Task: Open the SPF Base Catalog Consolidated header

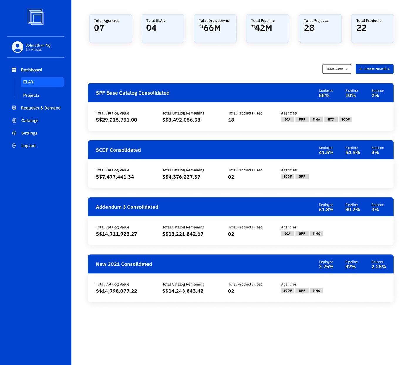Action: coord(241,93)
